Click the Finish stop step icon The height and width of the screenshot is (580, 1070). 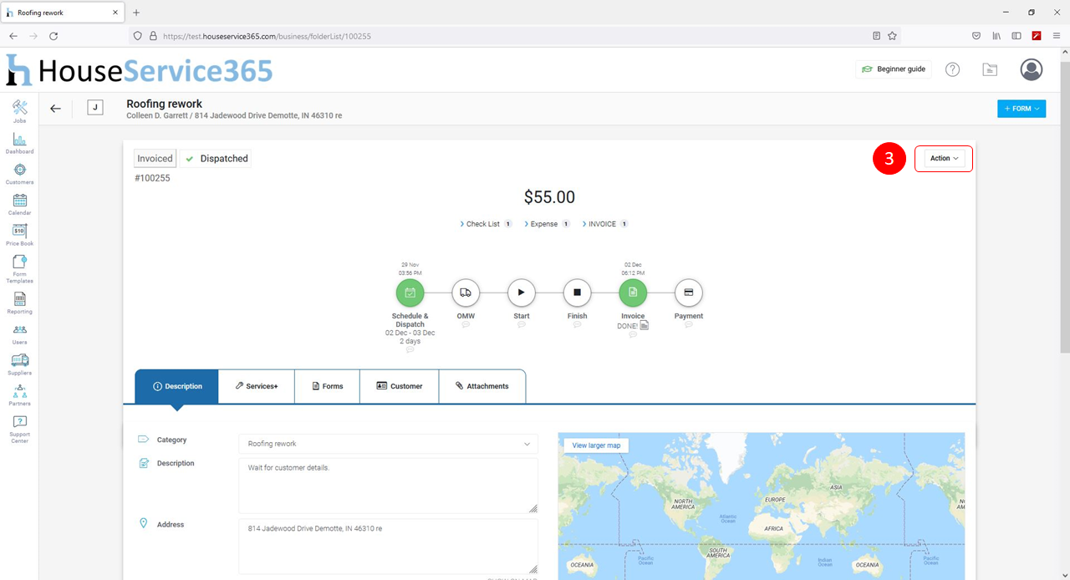click(577, 293)
